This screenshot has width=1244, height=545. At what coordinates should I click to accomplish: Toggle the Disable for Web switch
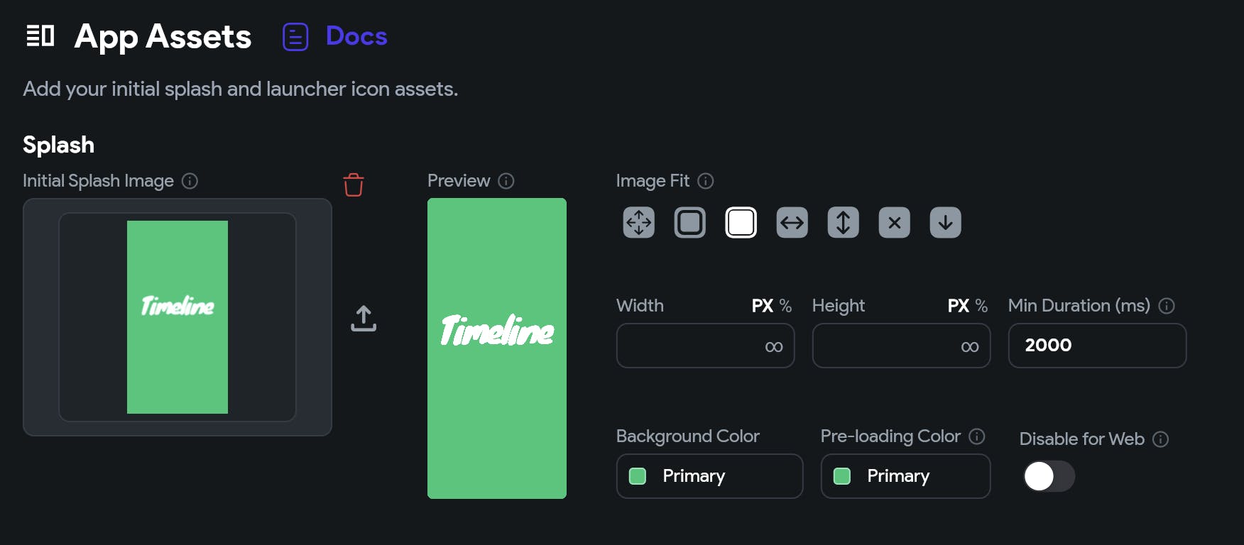click(1049, 476)
